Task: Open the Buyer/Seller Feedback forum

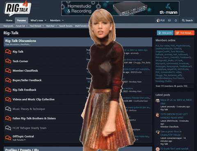Action: (27, 80)
